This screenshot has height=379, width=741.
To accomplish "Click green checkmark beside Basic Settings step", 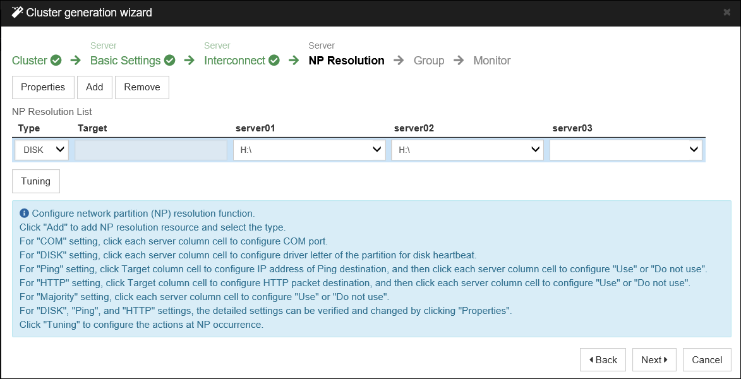I will [168, 60].
